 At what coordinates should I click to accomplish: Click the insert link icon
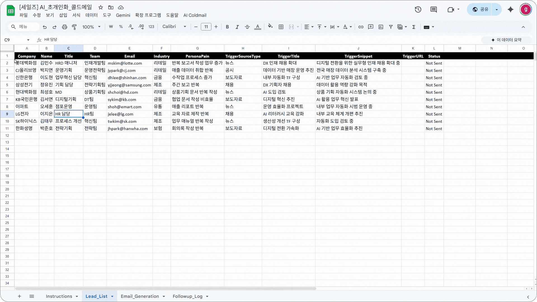click(361, 27)
